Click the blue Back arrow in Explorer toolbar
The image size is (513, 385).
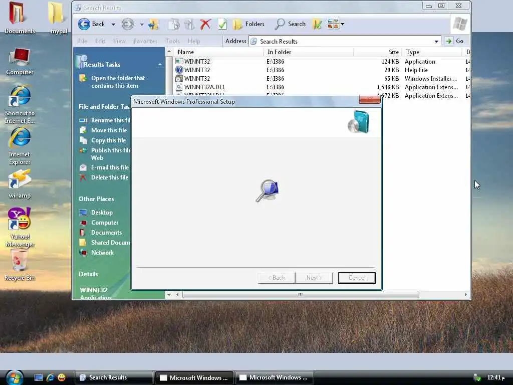coord(84,24)
